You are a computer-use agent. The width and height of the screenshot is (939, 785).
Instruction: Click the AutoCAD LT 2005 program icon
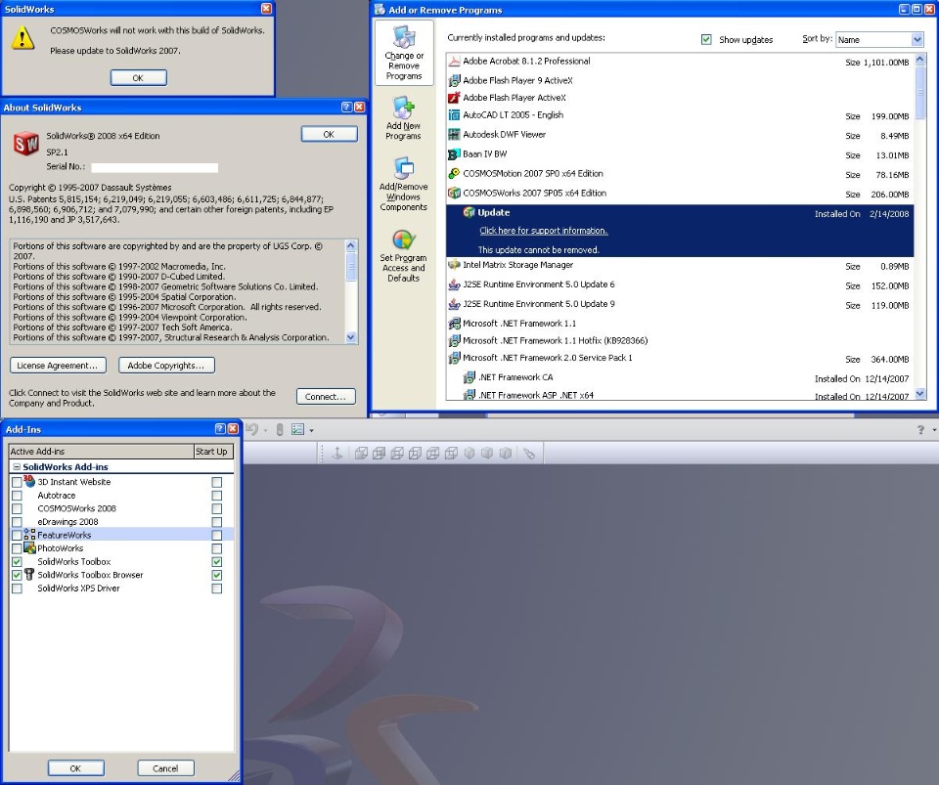[454, 115]
